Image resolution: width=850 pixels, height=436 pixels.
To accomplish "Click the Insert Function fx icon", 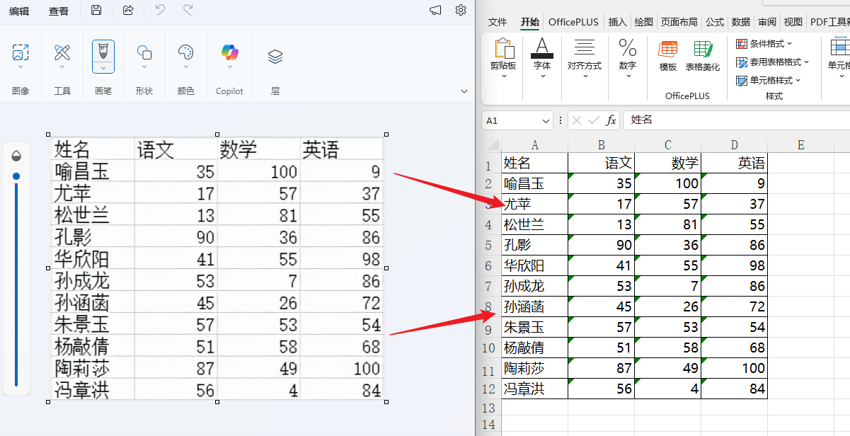I will (611, 120).
